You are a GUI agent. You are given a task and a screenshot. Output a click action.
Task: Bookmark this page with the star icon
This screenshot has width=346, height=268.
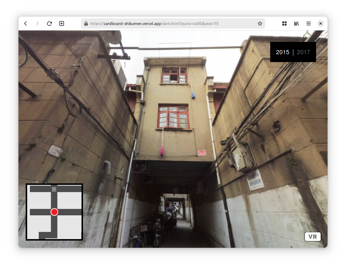[x=260, y=23]
